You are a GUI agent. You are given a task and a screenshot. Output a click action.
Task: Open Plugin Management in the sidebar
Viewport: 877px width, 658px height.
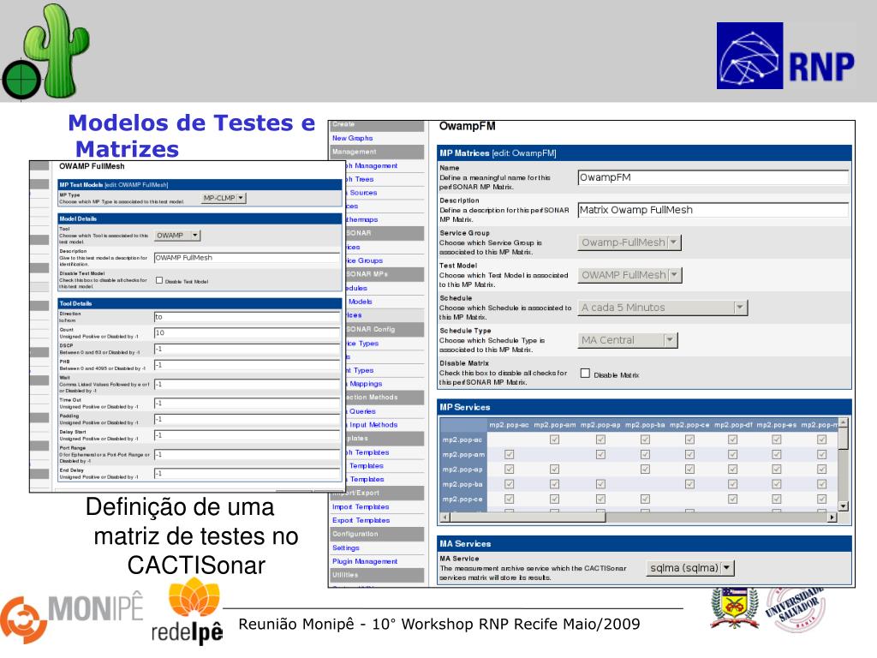[365, 562]
